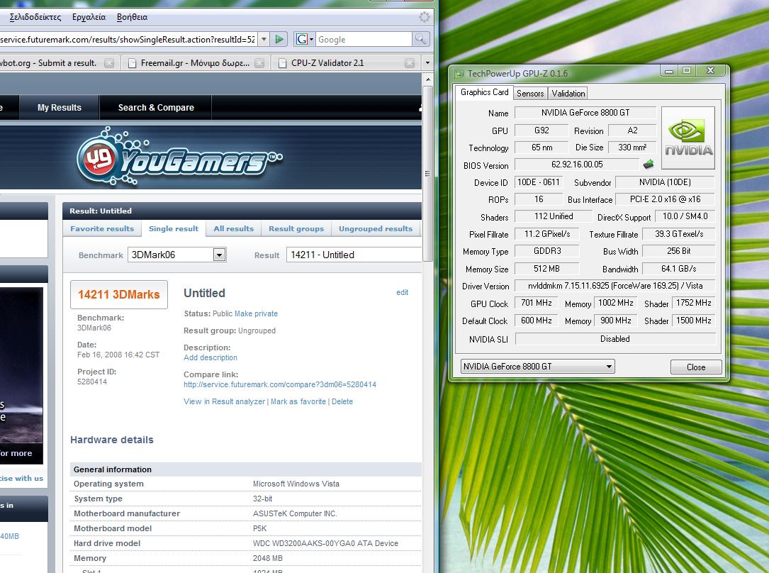Viewport: 769px width, 573px height.
Task: Open the Search & Compare navigation item
Action: 156,108
